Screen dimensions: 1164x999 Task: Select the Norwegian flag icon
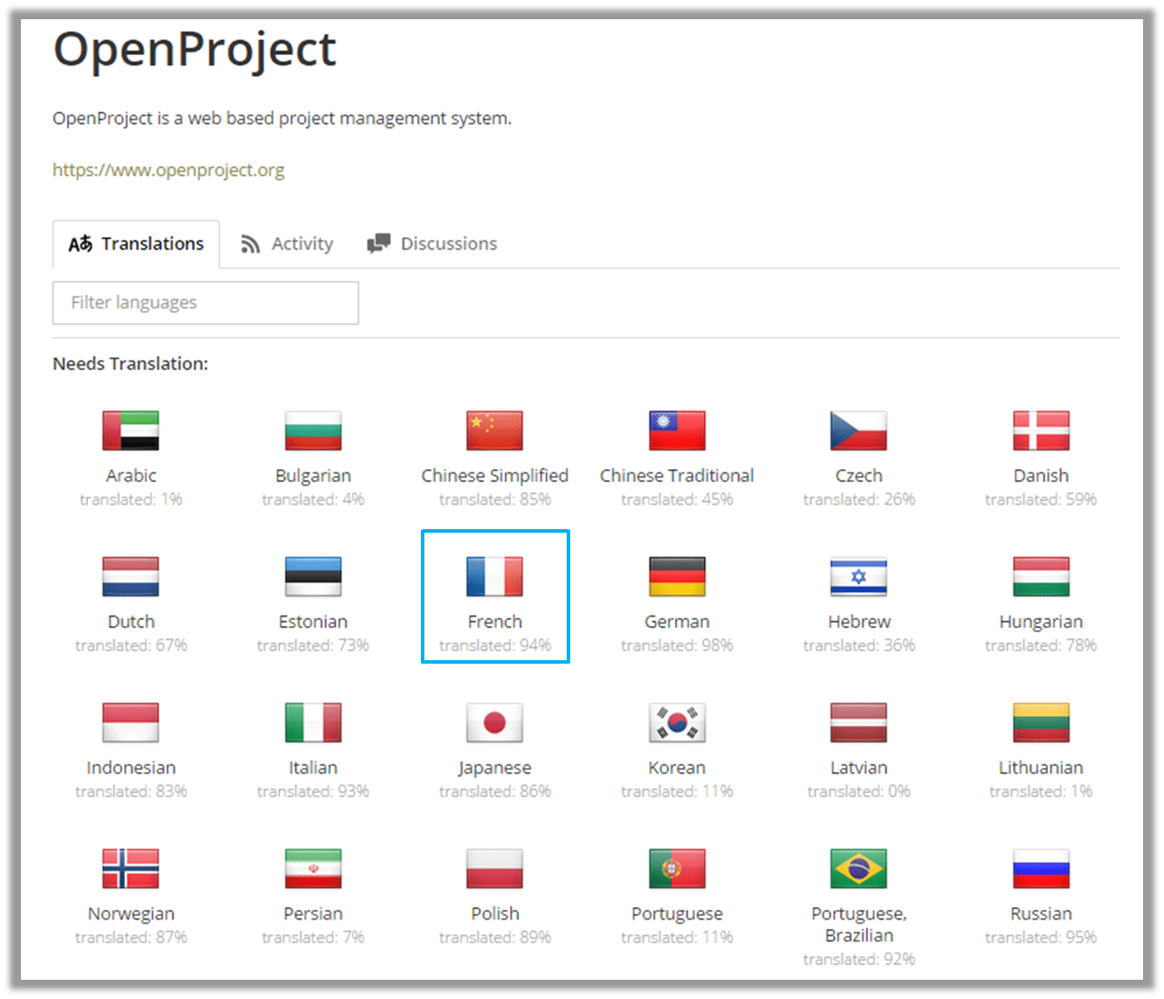click(130, 869)
